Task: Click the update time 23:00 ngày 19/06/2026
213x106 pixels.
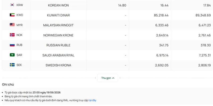Action: 47,92
